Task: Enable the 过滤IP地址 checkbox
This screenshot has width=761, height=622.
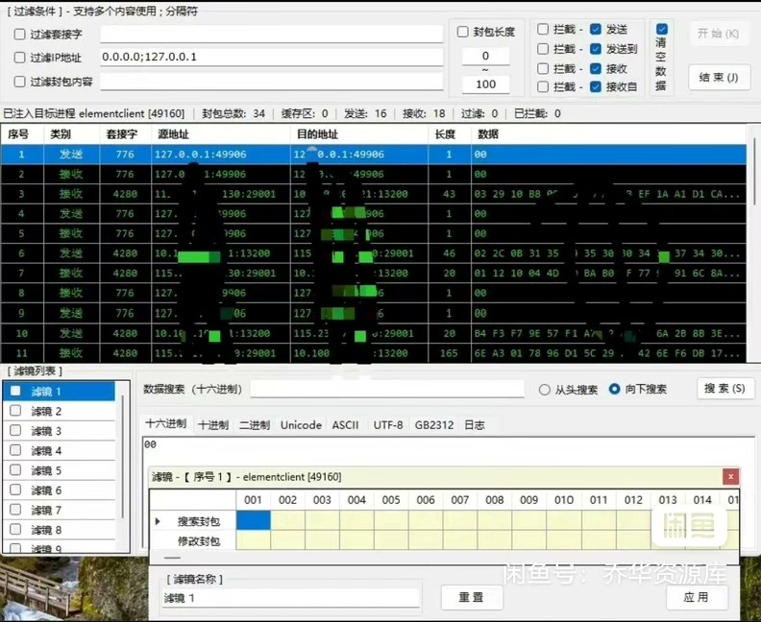Action: click(x=20, y=58)
